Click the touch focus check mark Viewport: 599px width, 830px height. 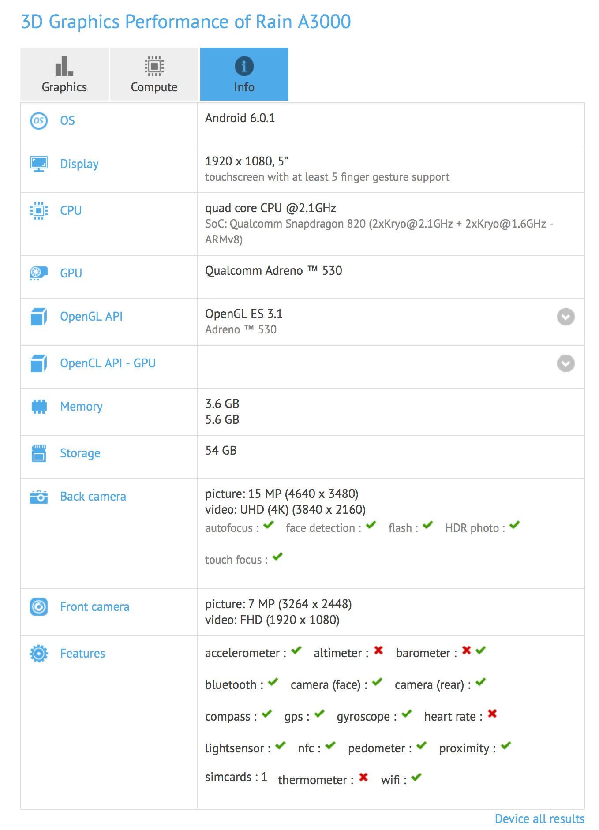(x=277, y=557)
